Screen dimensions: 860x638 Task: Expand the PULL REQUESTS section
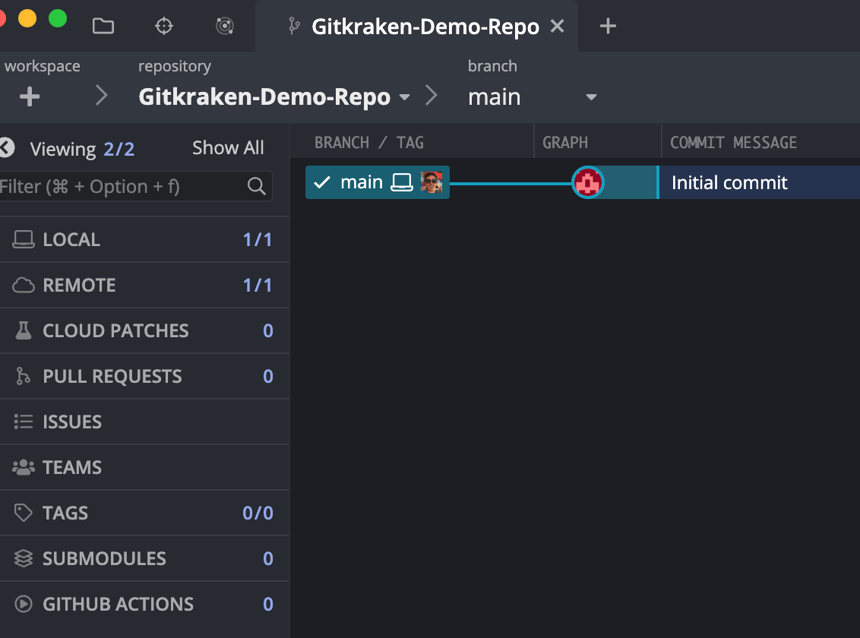[x=144, y=376]
